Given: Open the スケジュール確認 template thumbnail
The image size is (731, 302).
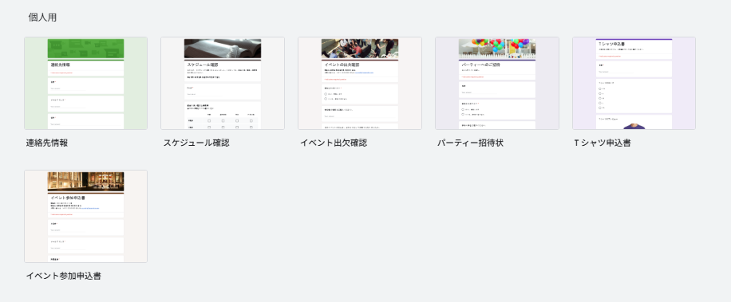Looking at the screenshot, I should (223, 84).
